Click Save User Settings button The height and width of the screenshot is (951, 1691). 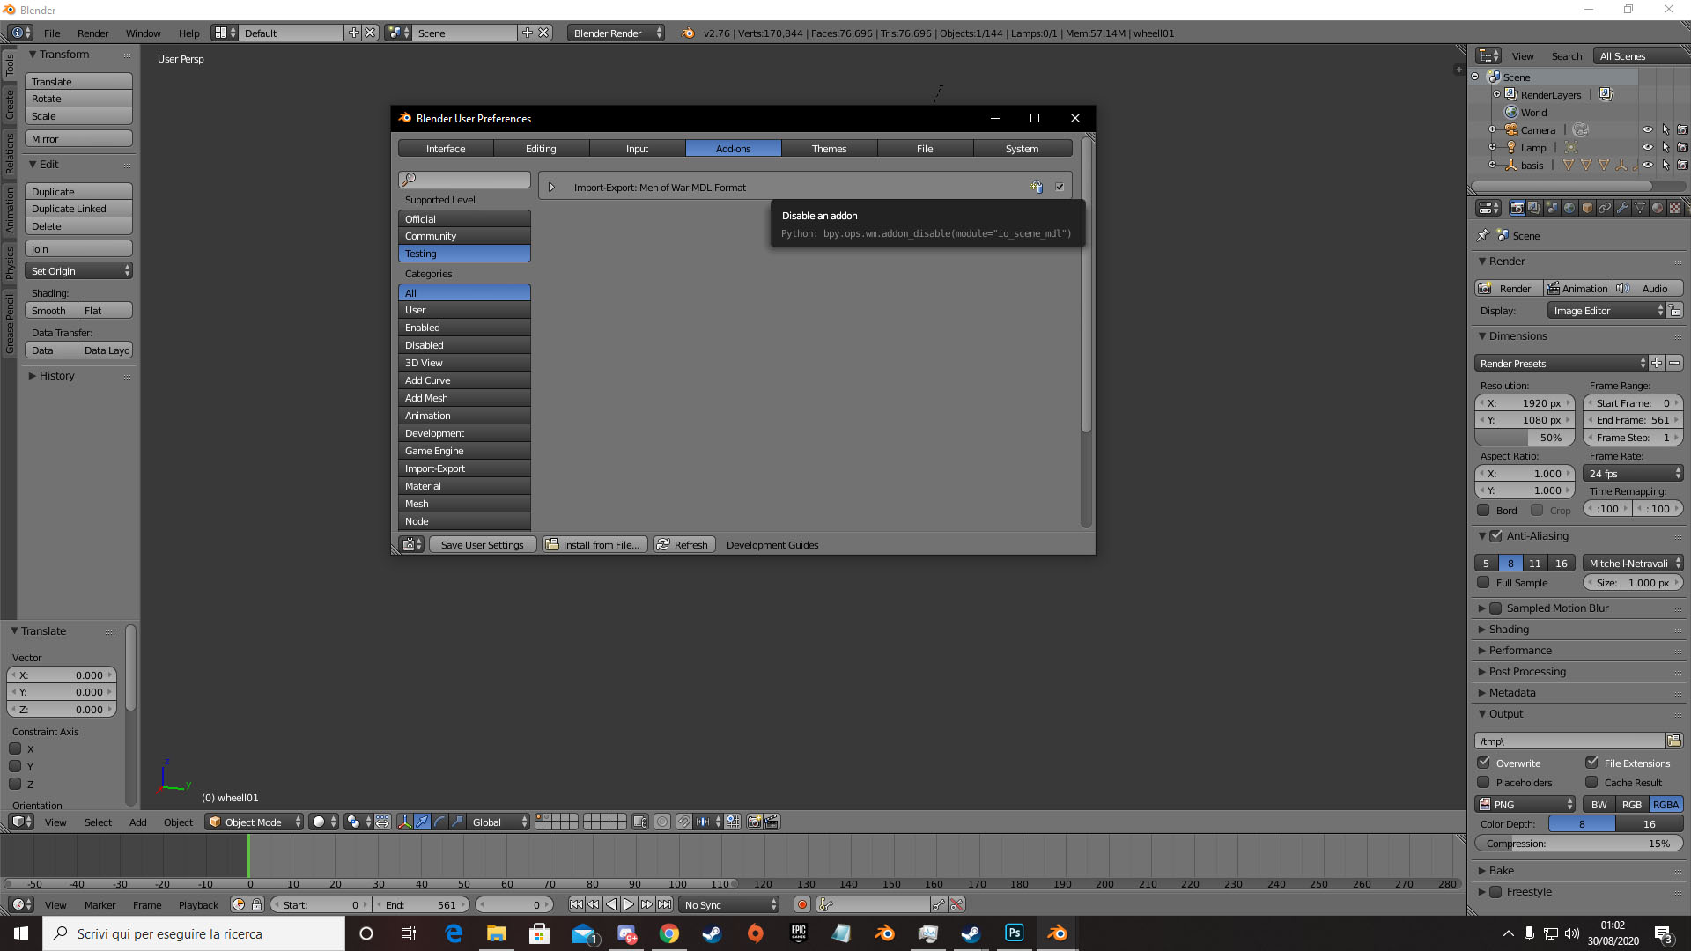tap(482, 544)
